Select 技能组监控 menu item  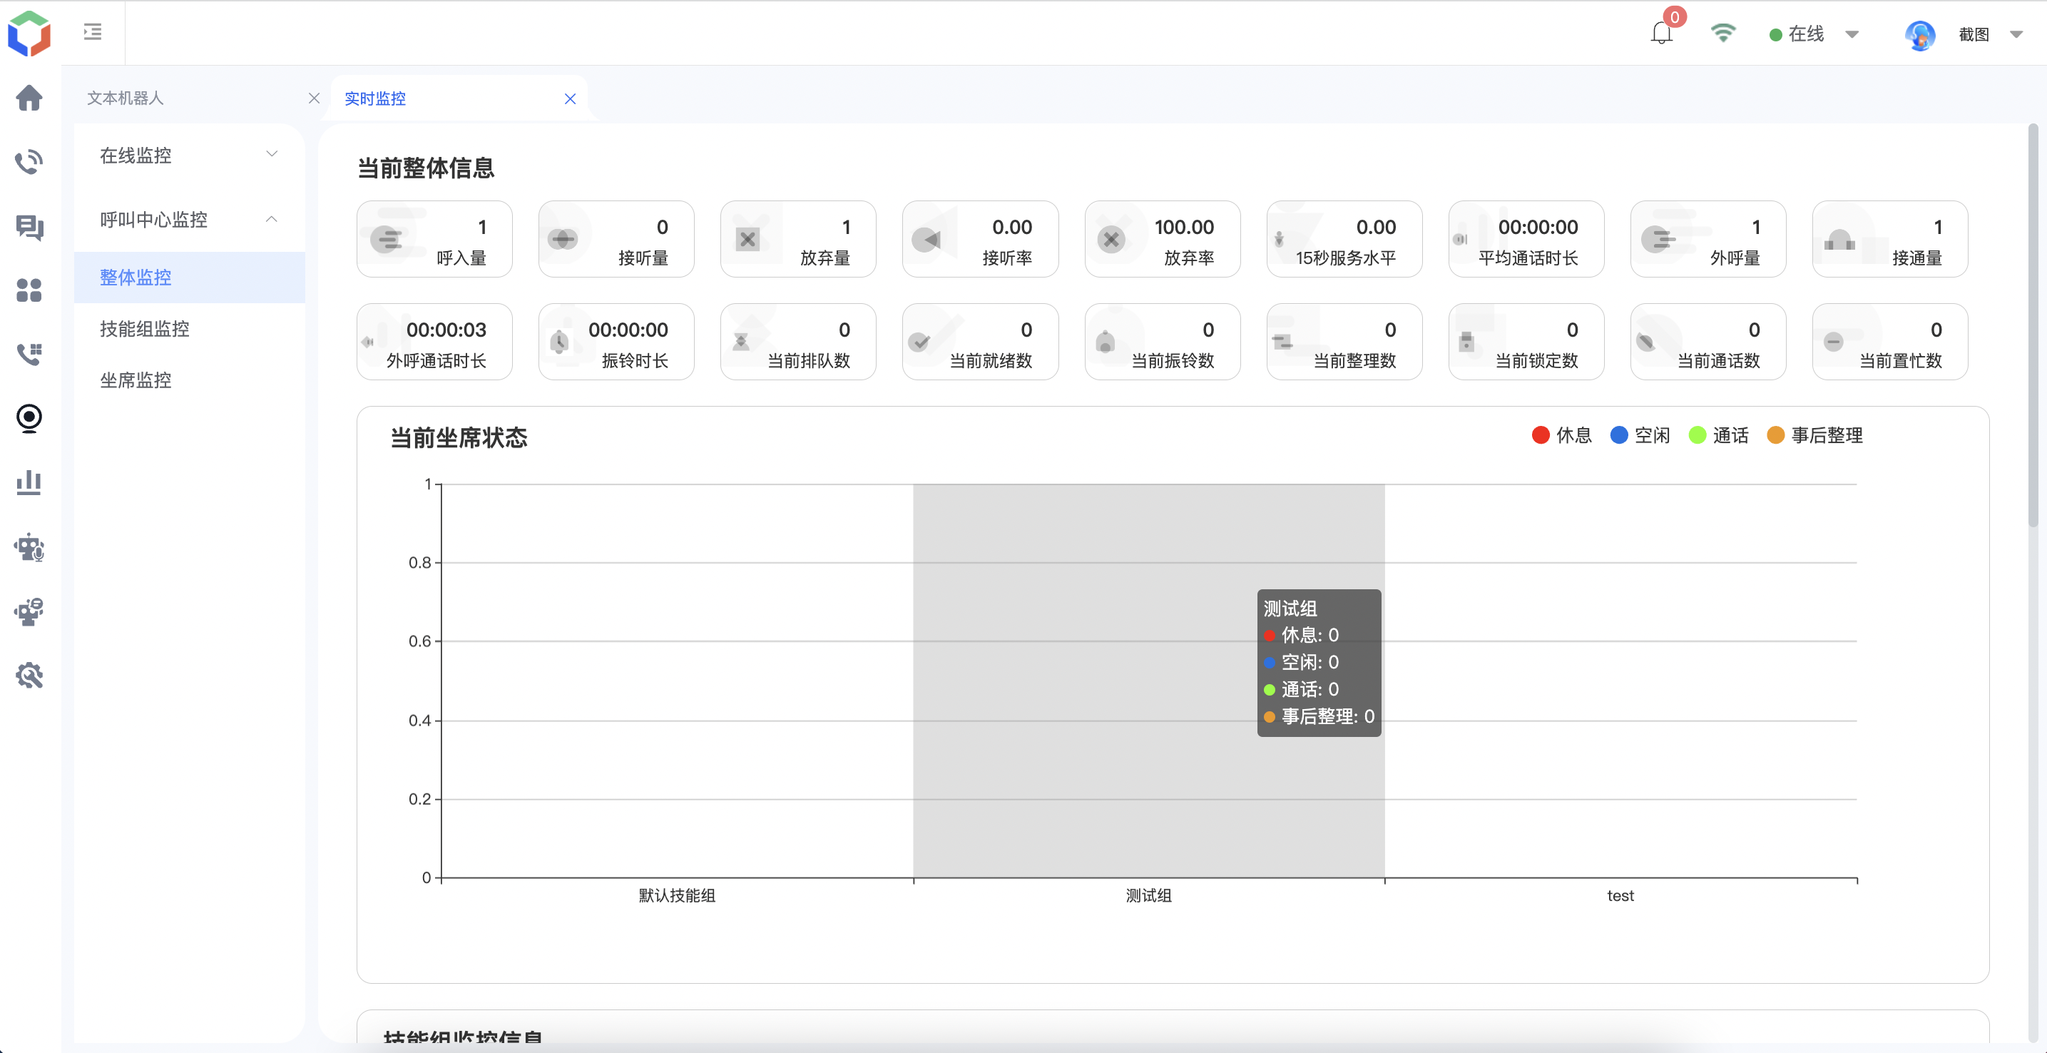[189, 329]
